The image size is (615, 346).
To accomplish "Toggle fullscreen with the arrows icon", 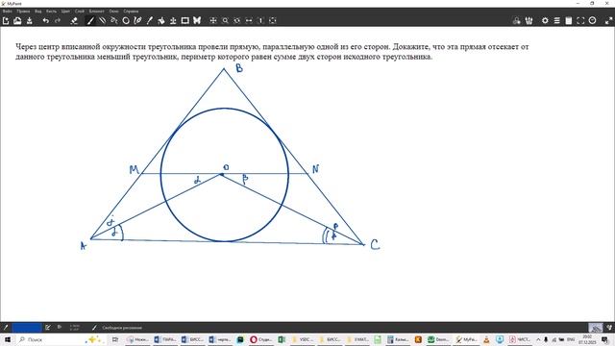I will point(608,21).
